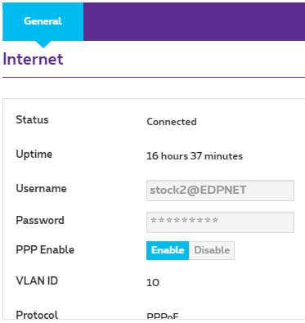Focus the masked Password field
The height and width of the screenshot is (323, 305).
(220, 222)
